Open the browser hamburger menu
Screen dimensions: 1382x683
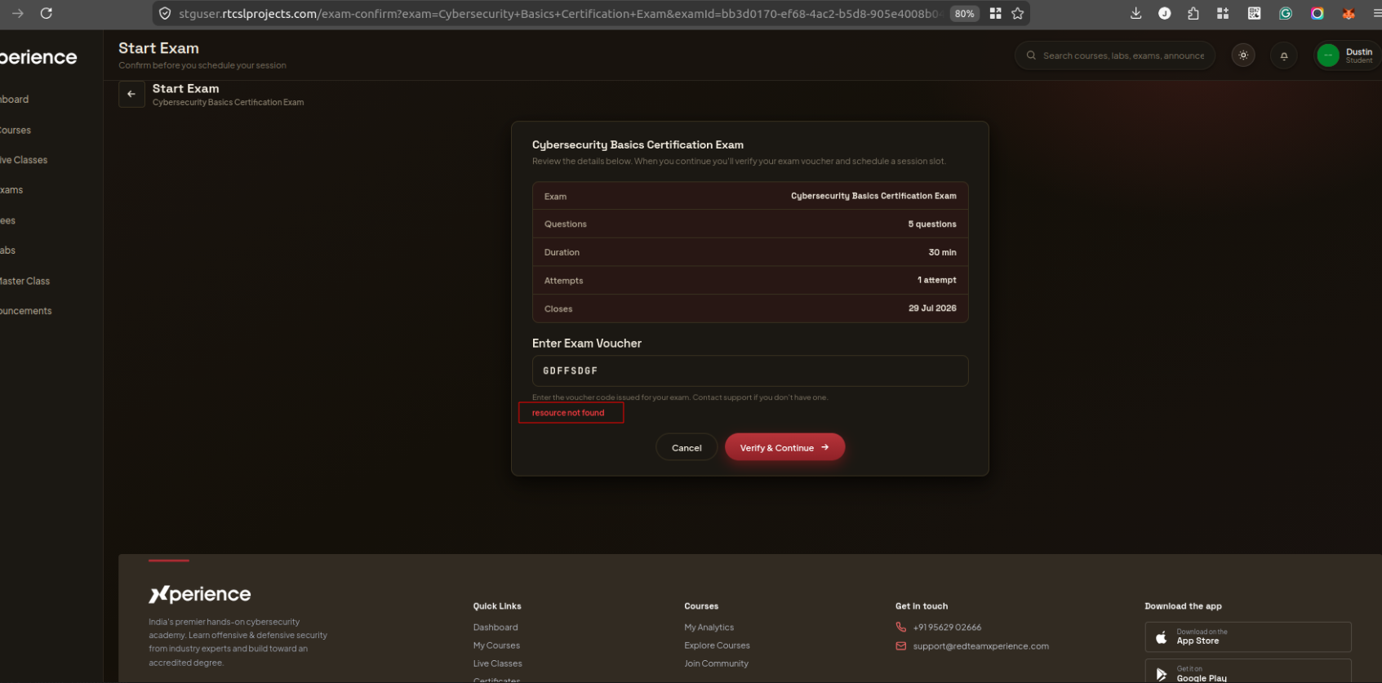coord(1376,13)
